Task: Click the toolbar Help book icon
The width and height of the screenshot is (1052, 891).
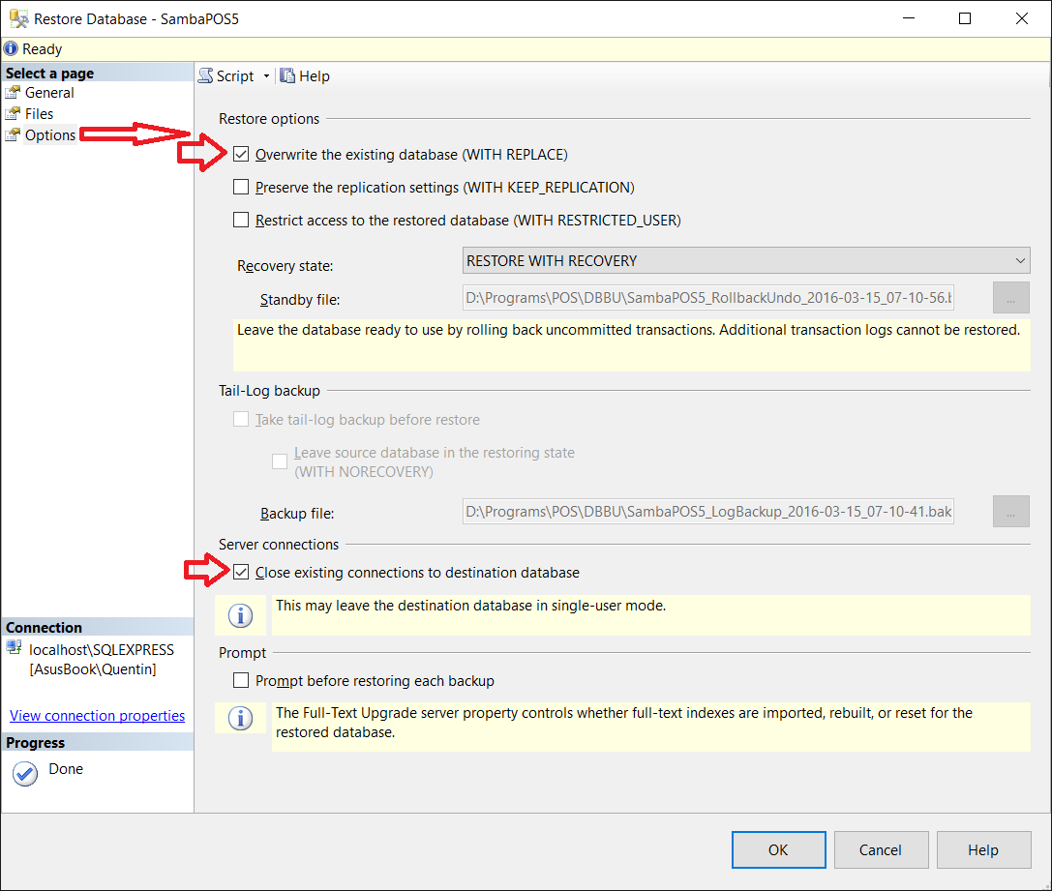Action: (287, 75)
